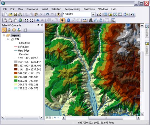Viewport: 150px width, 125px height.
Task: Collapse the Layers data frame
Action: pos(4,35)
